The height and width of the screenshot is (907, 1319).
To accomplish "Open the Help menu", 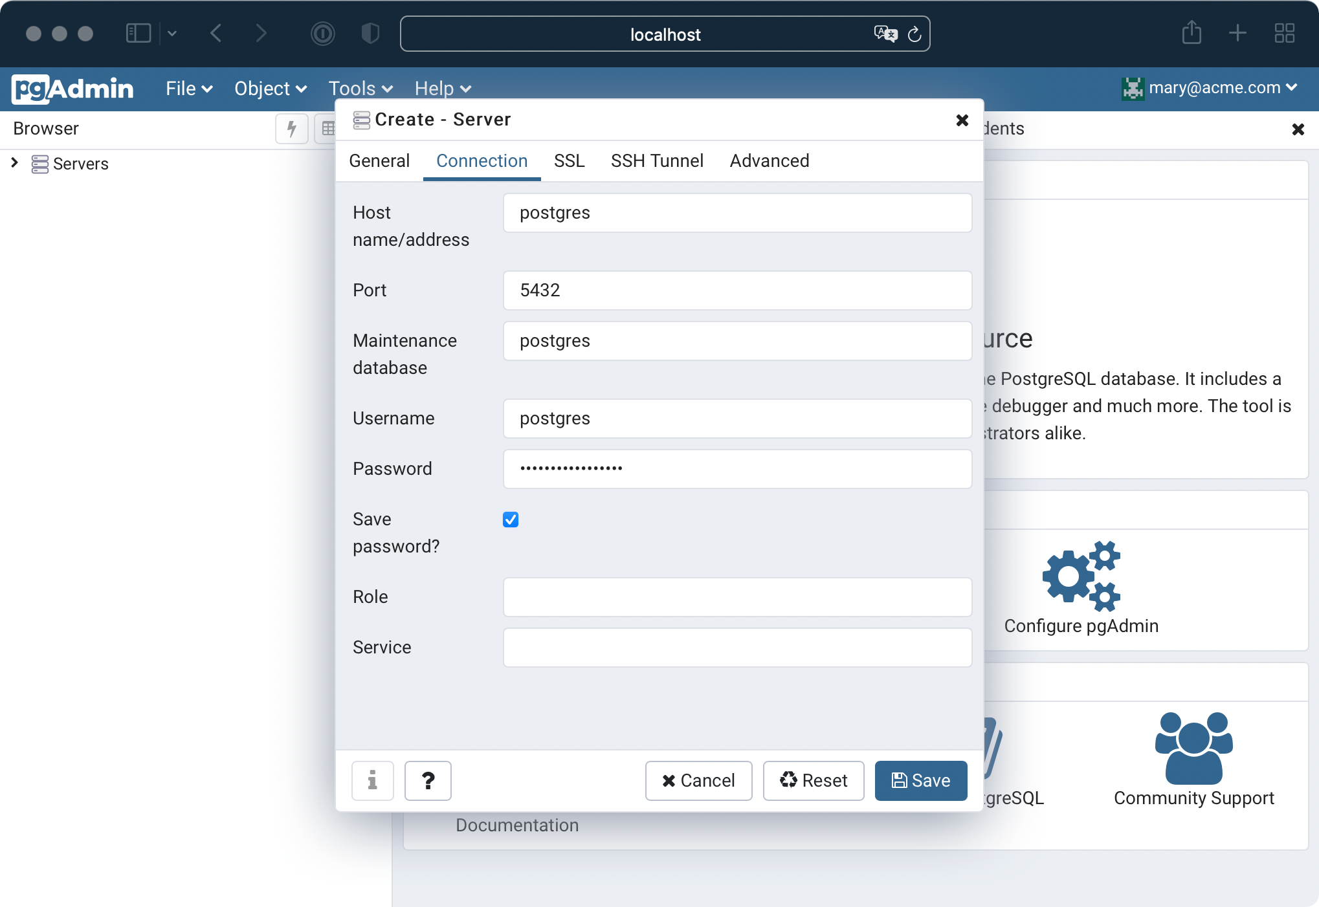I will point(443,89).
